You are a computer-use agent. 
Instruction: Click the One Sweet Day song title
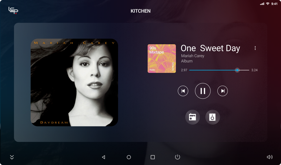pos(210,48)
